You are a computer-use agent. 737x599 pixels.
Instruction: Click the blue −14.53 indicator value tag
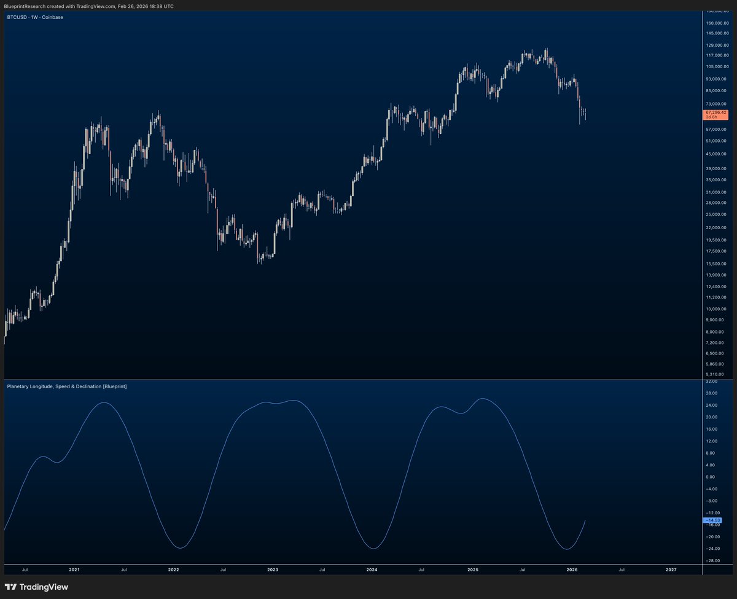pyautogui.click(x=714, y=520)
